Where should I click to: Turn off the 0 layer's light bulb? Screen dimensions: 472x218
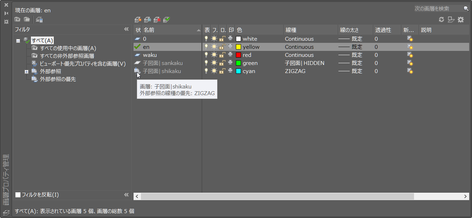[206, 39]
